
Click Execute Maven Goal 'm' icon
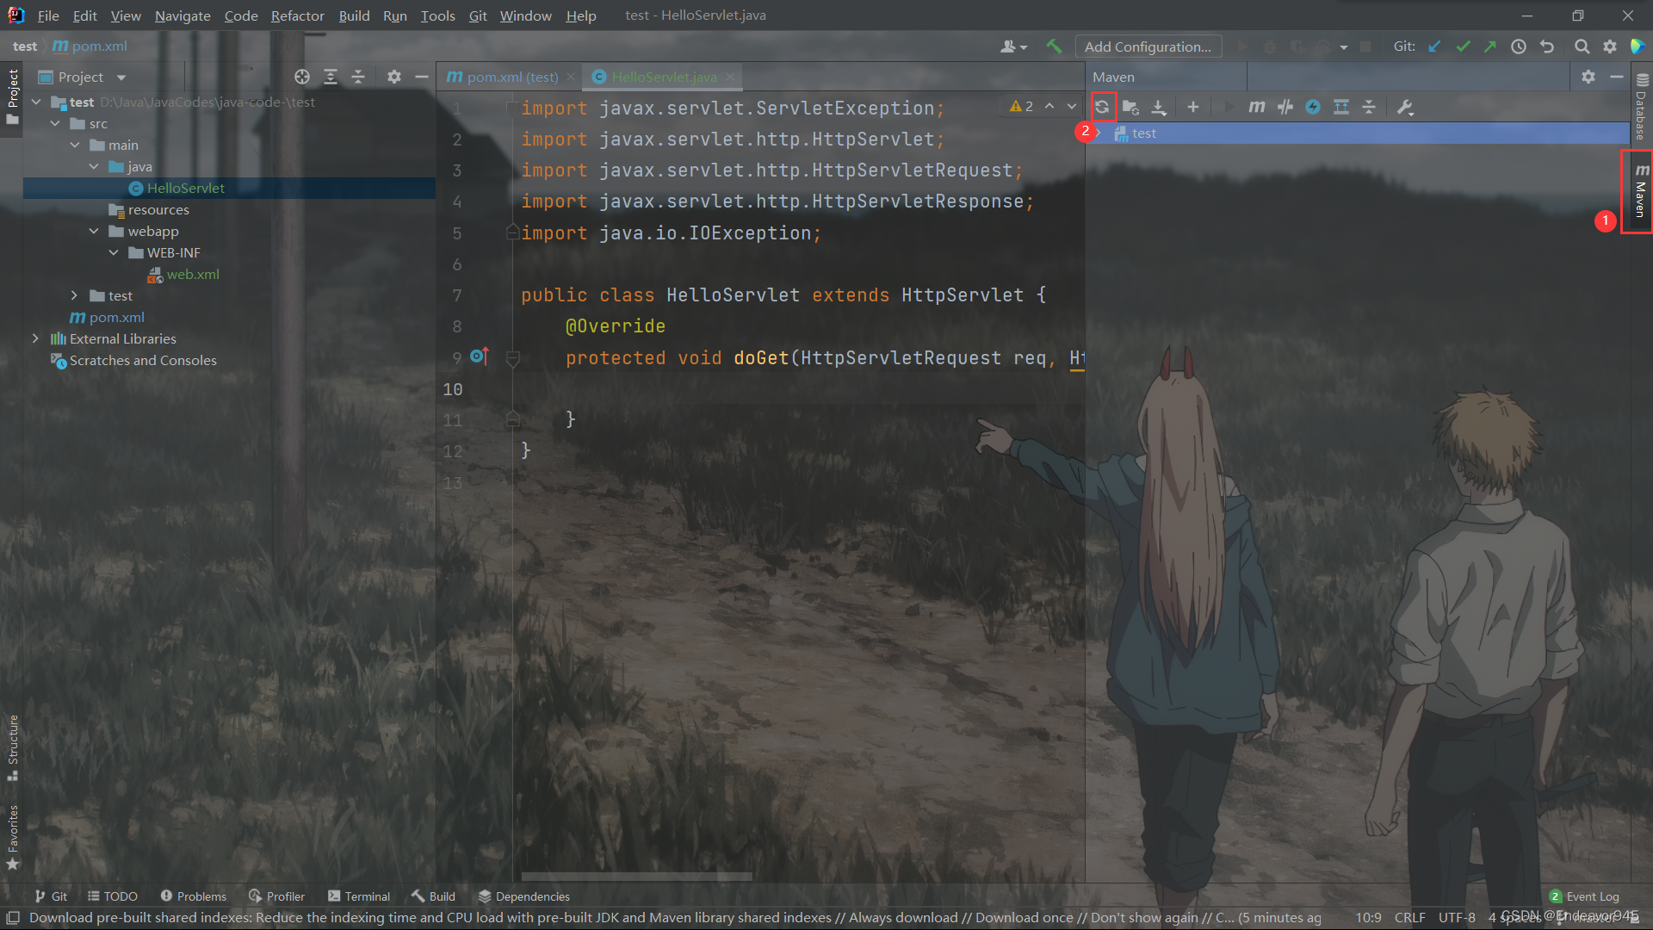[1256, 107]
